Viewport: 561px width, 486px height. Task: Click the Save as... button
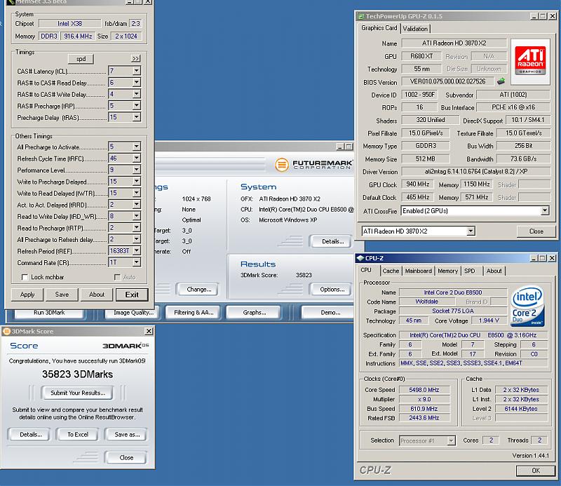(x=127, y=435)
